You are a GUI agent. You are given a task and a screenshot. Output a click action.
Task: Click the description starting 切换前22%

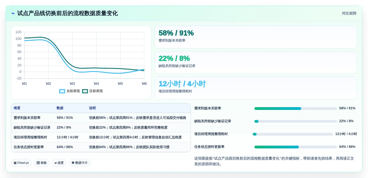pyautogui.click(x=128, y=128)
